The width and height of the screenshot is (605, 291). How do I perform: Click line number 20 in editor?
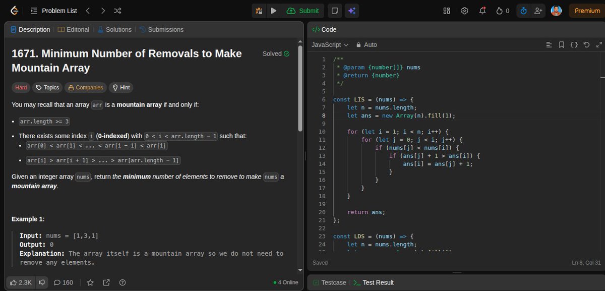point(322,212)
